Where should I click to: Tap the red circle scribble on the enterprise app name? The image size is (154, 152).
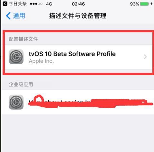(x=39, y=99)
